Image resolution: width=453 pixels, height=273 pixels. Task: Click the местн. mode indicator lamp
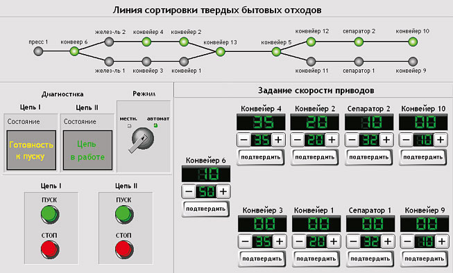129,126
